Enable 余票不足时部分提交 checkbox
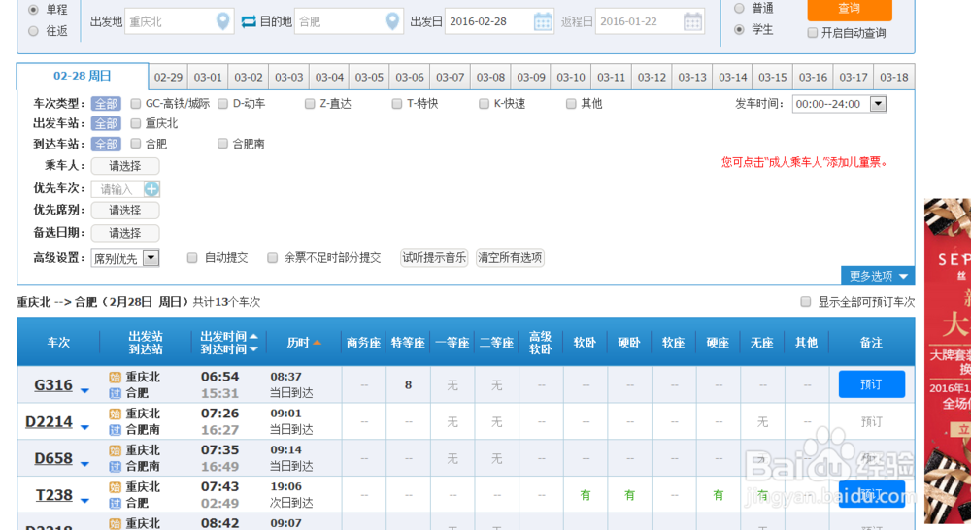 click(x=272, y=257)
